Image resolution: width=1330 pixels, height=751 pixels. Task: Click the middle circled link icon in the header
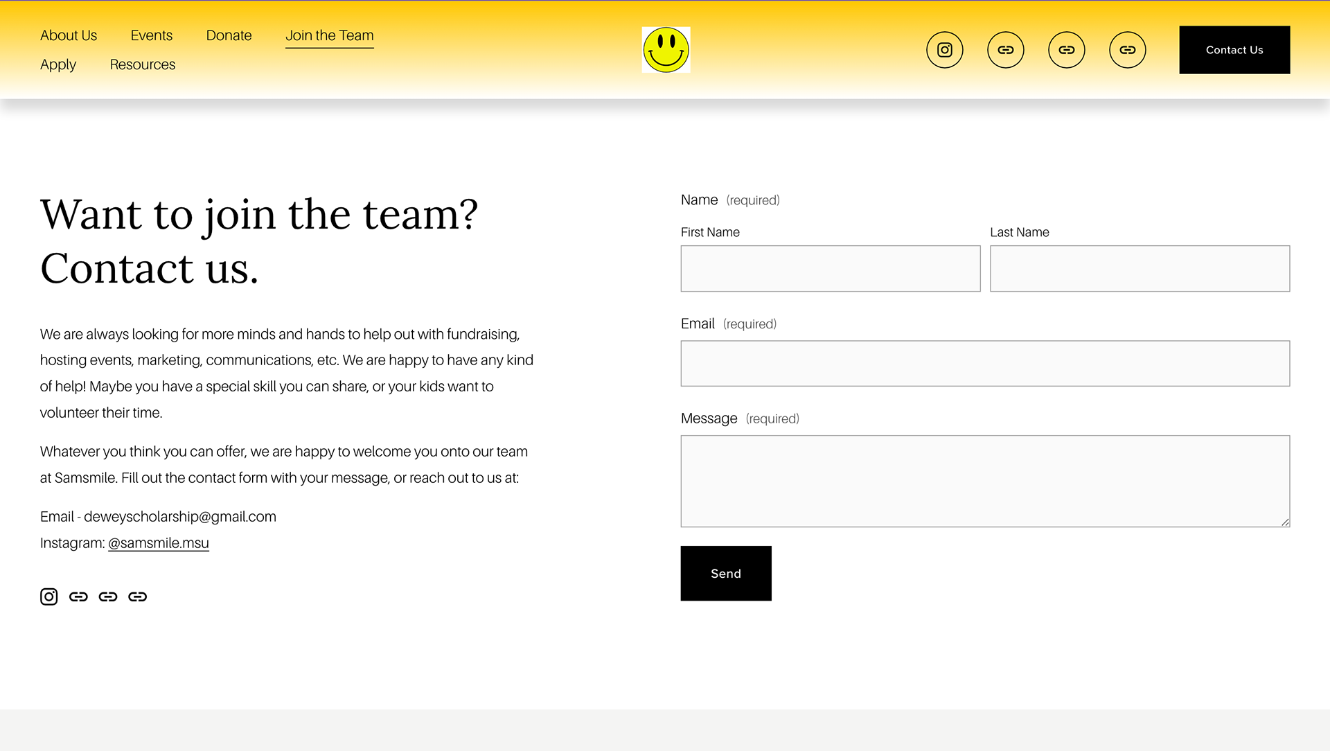1066,50
